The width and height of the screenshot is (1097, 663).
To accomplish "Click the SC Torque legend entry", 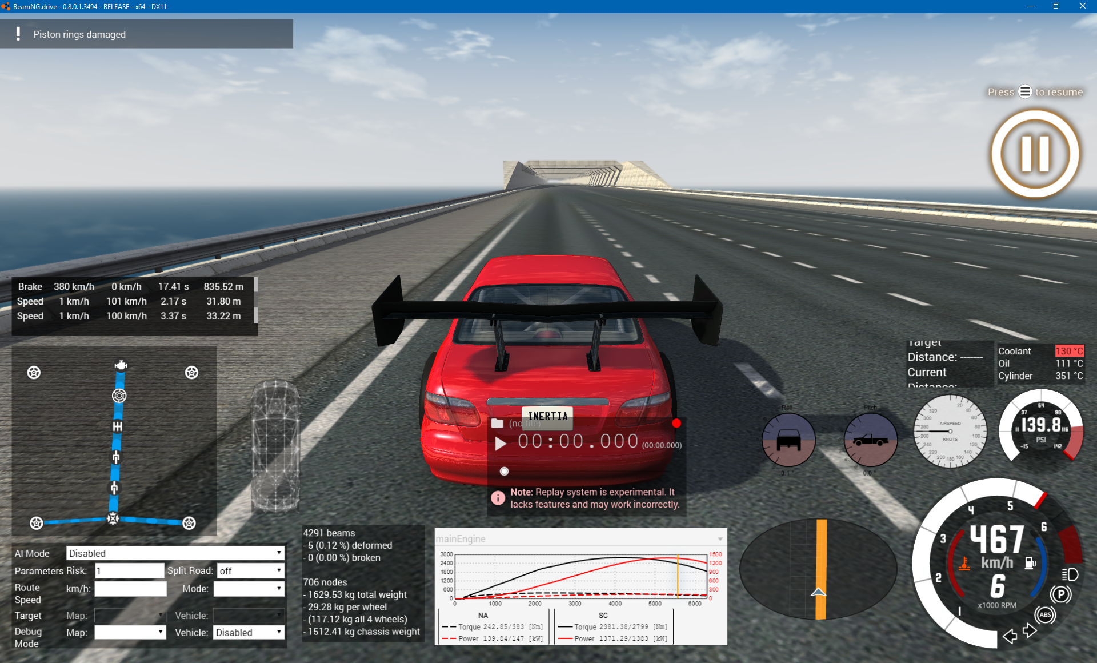I will click(x=612, y=627).
